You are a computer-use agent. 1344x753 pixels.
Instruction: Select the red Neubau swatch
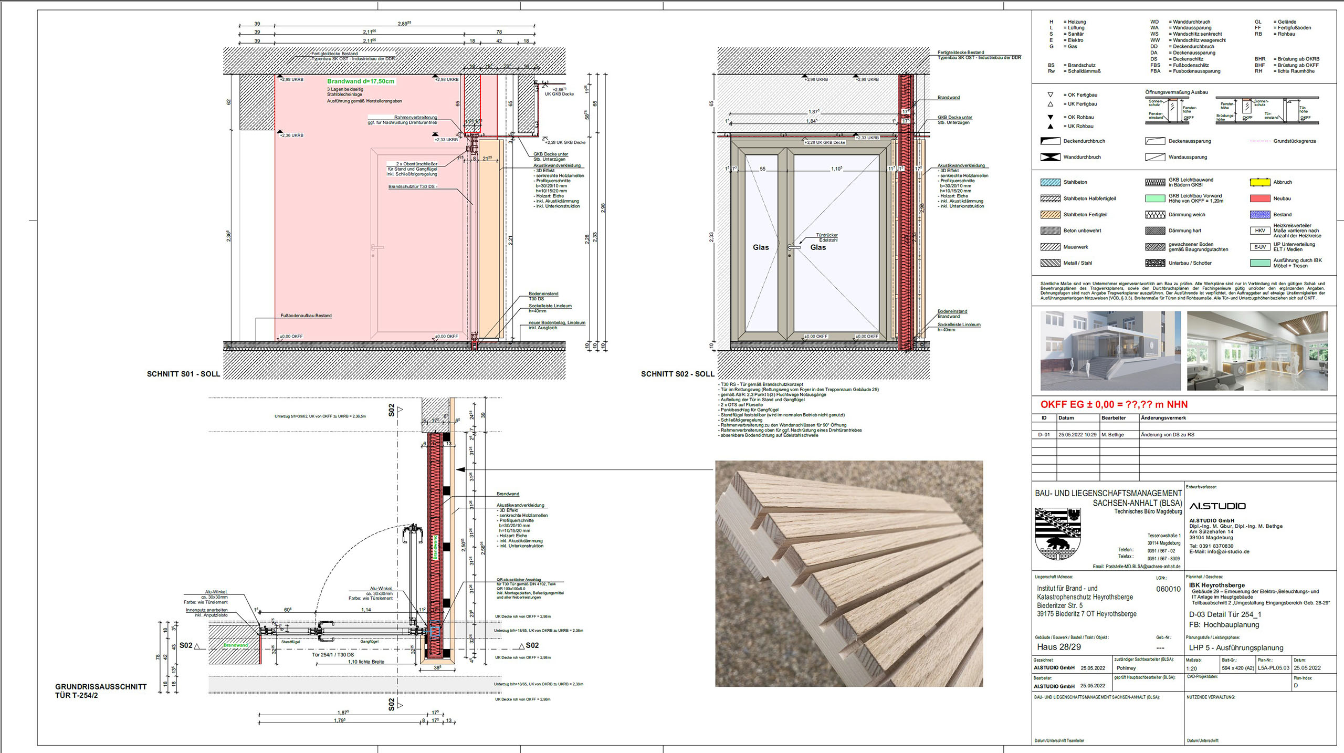(1260, 198)
